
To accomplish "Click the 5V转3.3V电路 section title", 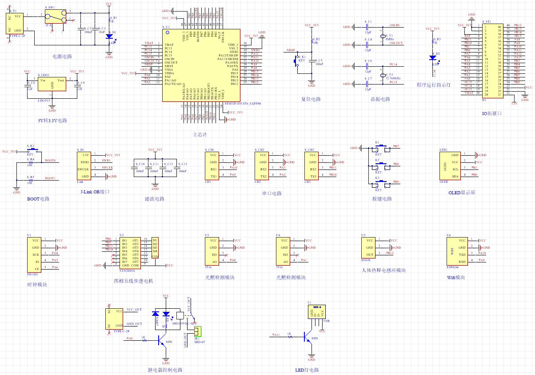I will click(x=52, y=121).
